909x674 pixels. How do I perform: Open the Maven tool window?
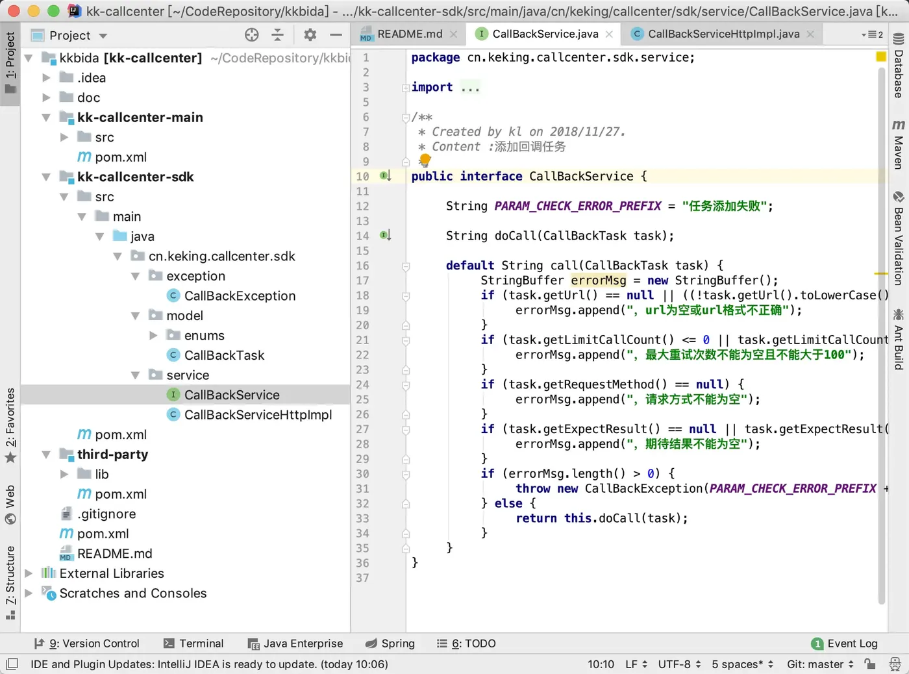[899, 144]
